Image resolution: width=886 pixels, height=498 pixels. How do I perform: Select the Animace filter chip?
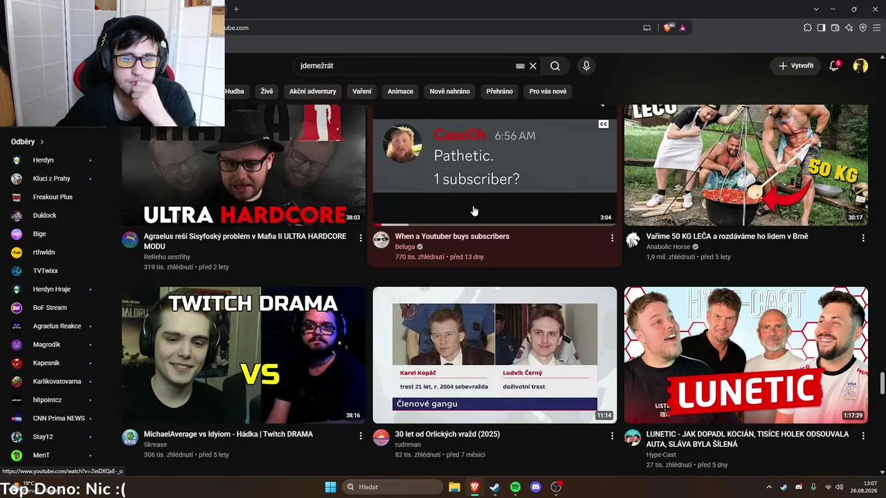tap(400, 91)
